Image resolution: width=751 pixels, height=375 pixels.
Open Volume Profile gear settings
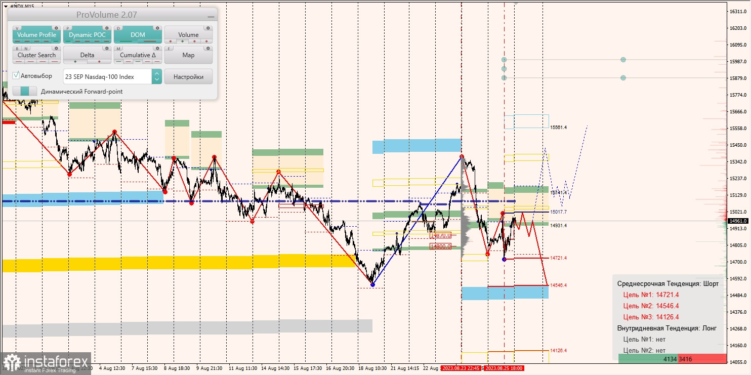click(x=56, y=28)
